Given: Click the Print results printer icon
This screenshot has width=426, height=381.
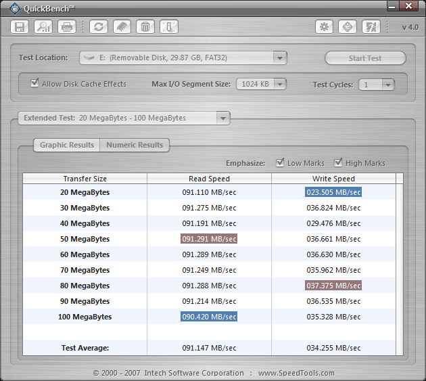Looking at the screenshot, I should coord(66,27).
